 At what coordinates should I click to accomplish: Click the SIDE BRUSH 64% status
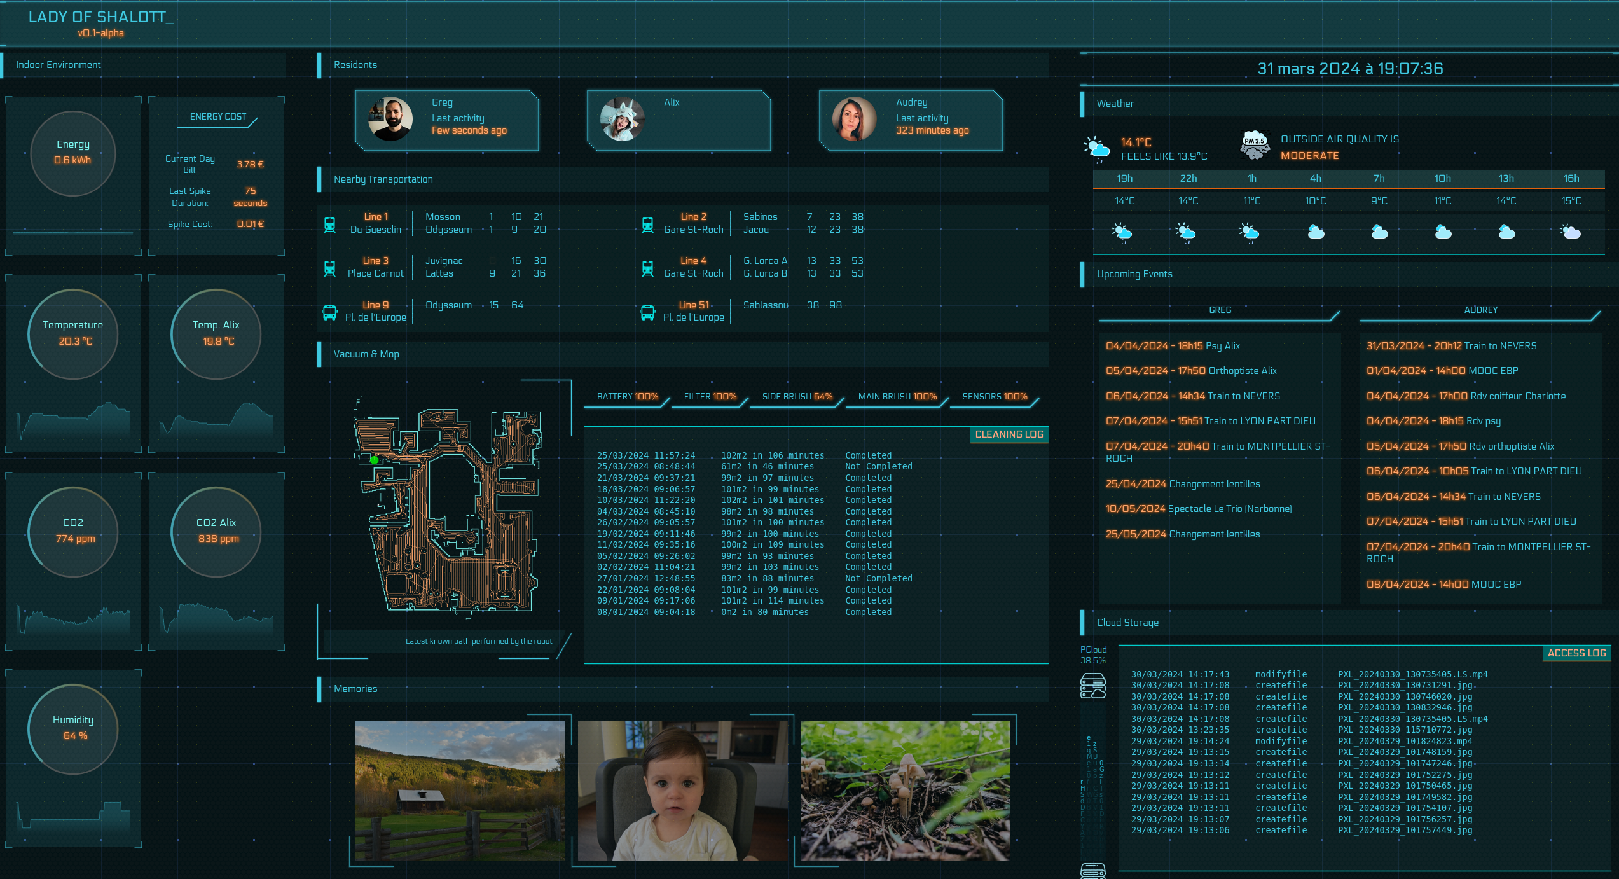coord(797,397)
